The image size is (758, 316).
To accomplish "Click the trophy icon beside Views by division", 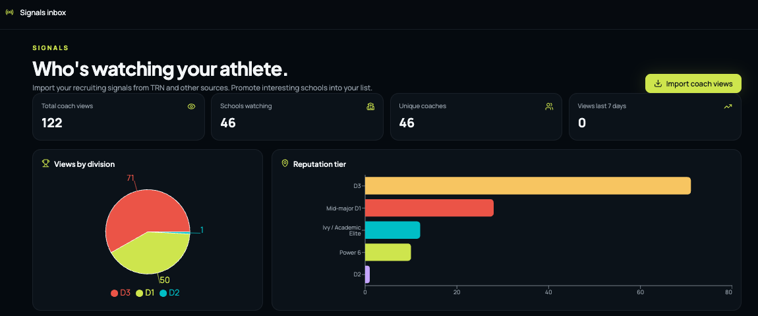I will pos(46,164).
